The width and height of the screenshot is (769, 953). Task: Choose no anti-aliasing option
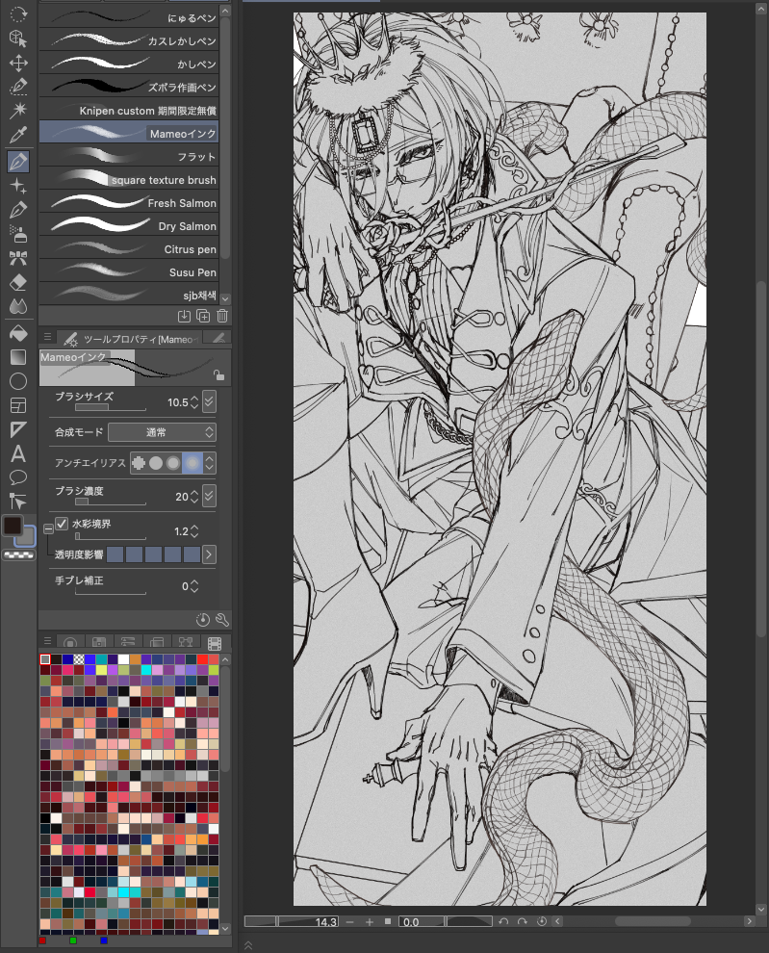[x=139, y=463]
